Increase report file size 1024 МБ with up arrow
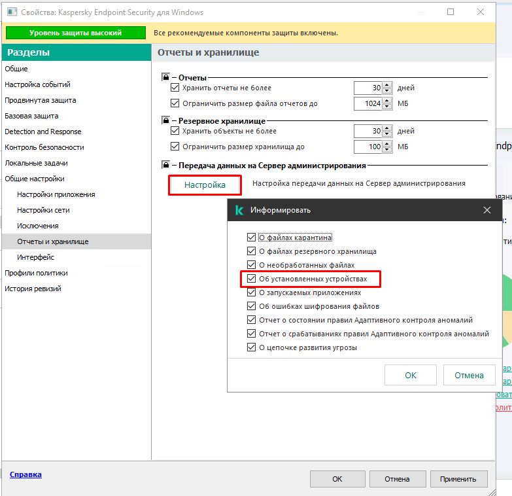The height and width of the screenshot is (496, 512). [387, 100]
